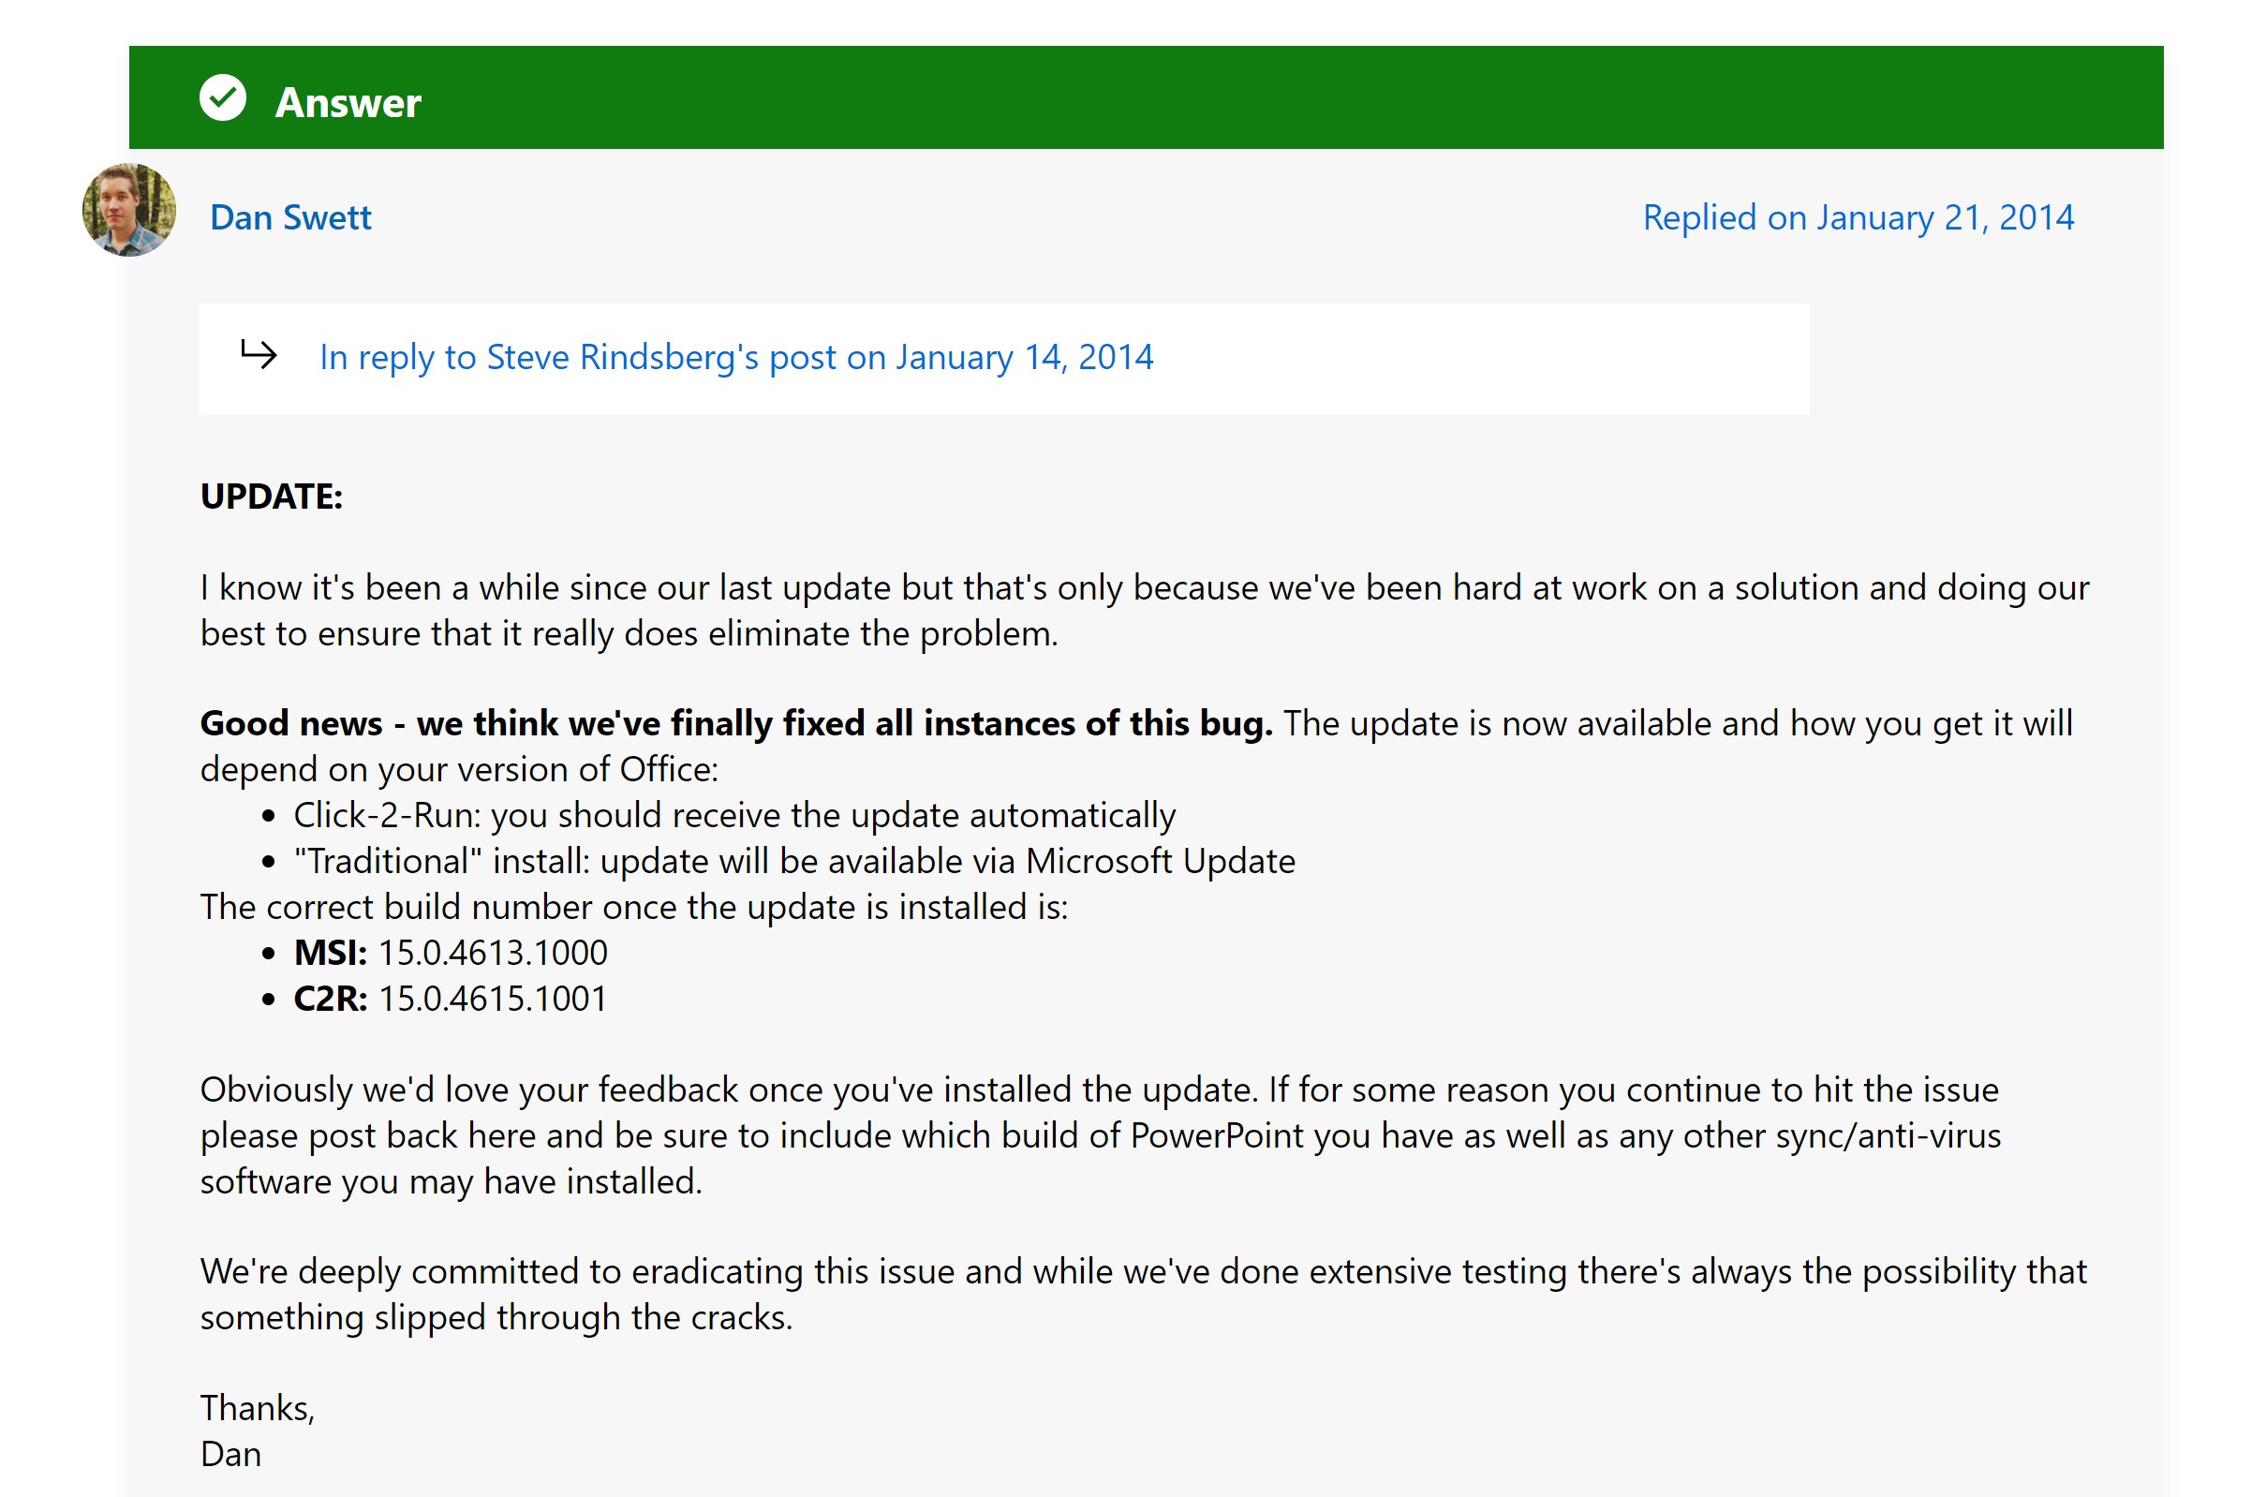Click the green Answer checkmark icon
The height and width of the screenshot is (1497, 2266).
coord(222,100)
